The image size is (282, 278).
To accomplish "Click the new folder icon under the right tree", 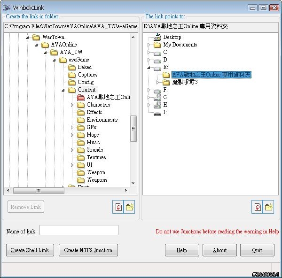I will (268, 207).
